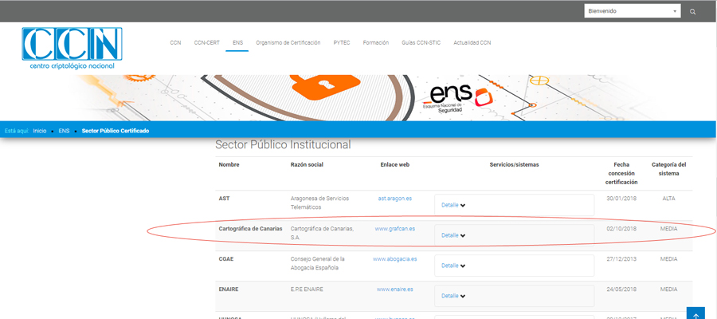Expand Detalle for Cartográfica de Canarias
717x319 pixels.
coord(453,235)
